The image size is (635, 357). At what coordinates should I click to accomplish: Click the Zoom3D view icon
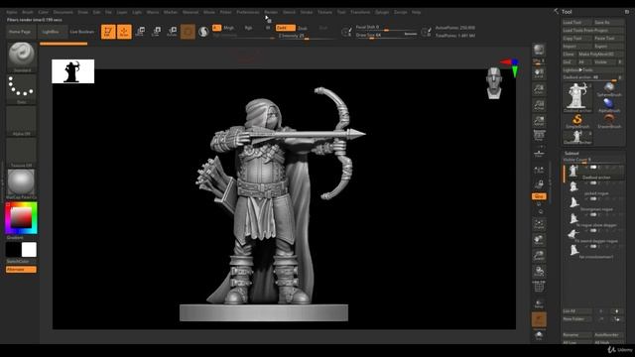pos(539,256)
